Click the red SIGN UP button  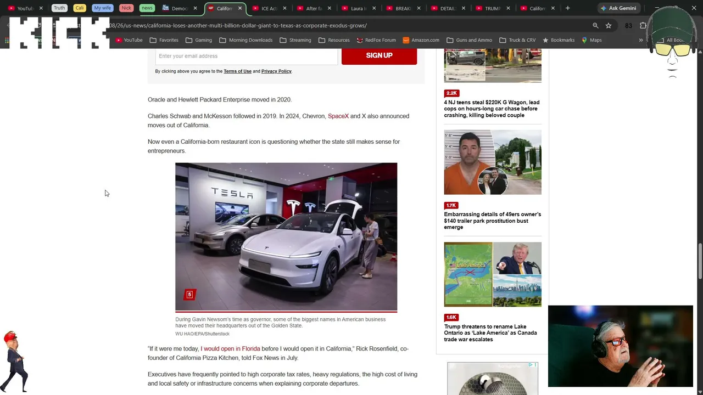tap(379, 56)
